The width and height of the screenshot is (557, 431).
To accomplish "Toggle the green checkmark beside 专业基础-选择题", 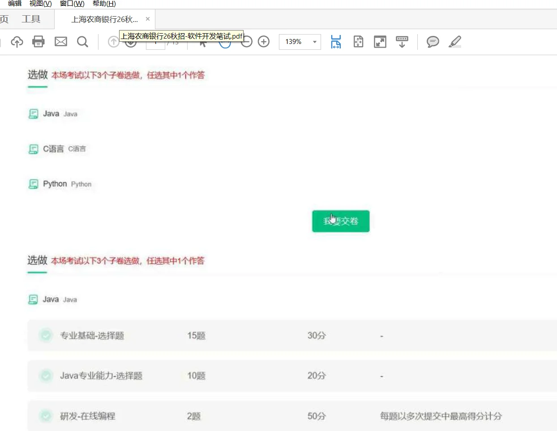I will click(46, 335).
